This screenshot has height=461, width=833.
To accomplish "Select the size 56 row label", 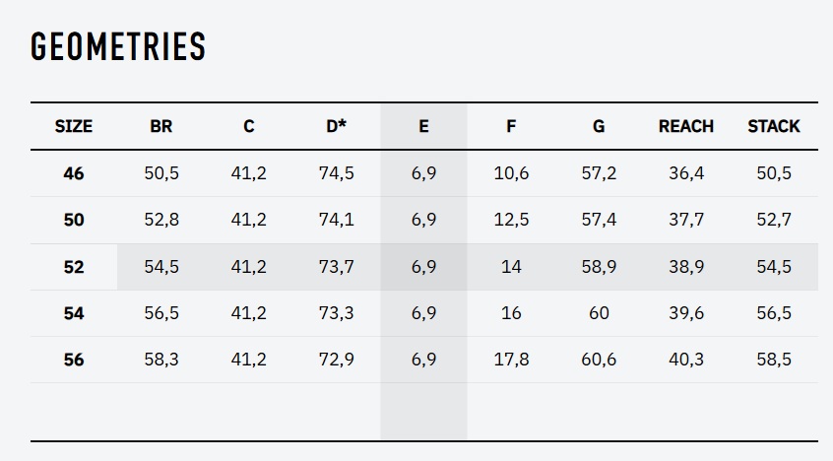I will point(74,360).
